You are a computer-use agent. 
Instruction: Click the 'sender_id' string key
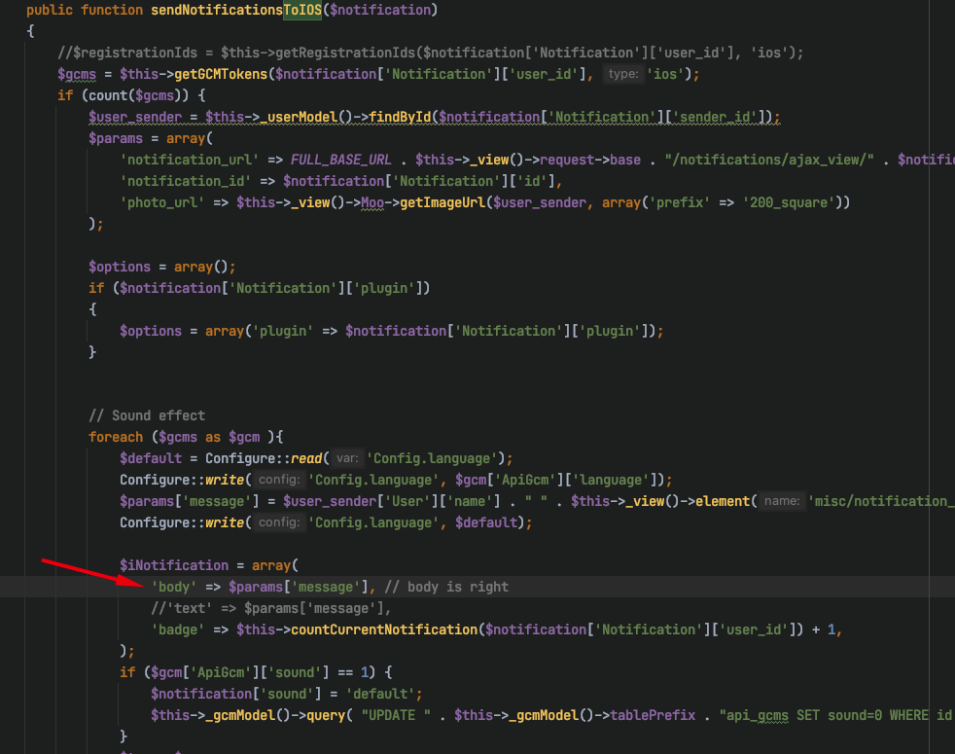(x=715, y=117)
